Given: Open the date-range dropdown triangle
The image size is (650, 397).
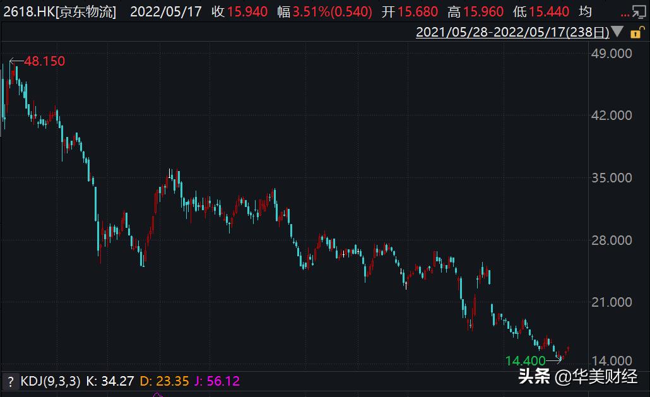Looking at the screenshot, I should click(x=617, y=32).
